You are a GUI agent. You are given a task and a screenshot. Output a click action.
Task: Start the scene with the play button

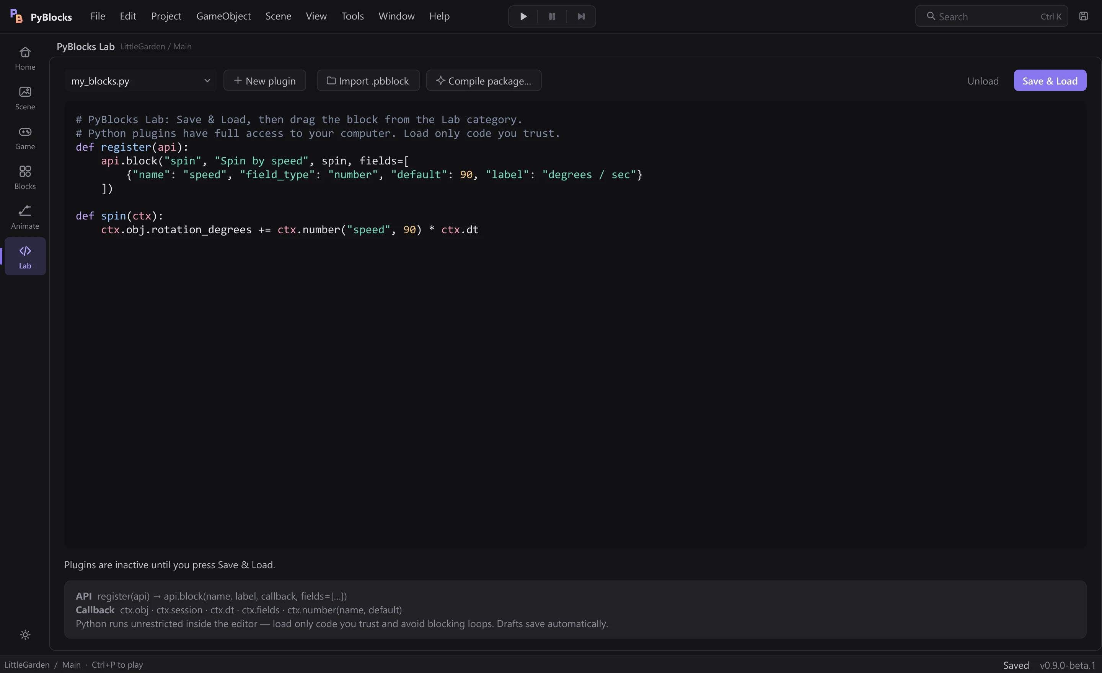coord(523,16)
